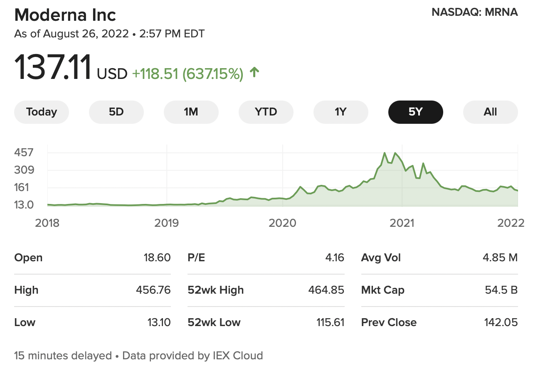
Task: Select the Today time range
Action: pyautogui.click(x=42, y=112)
